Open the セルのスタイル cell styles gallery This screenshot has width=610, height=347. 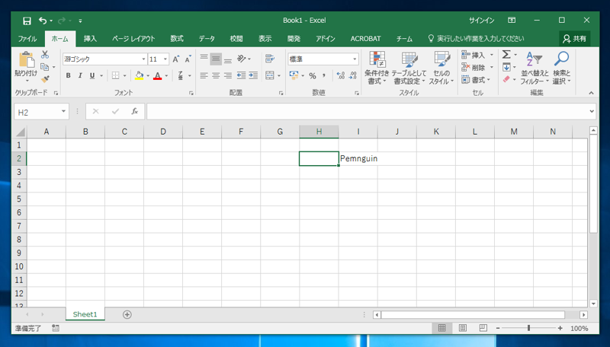441,68
